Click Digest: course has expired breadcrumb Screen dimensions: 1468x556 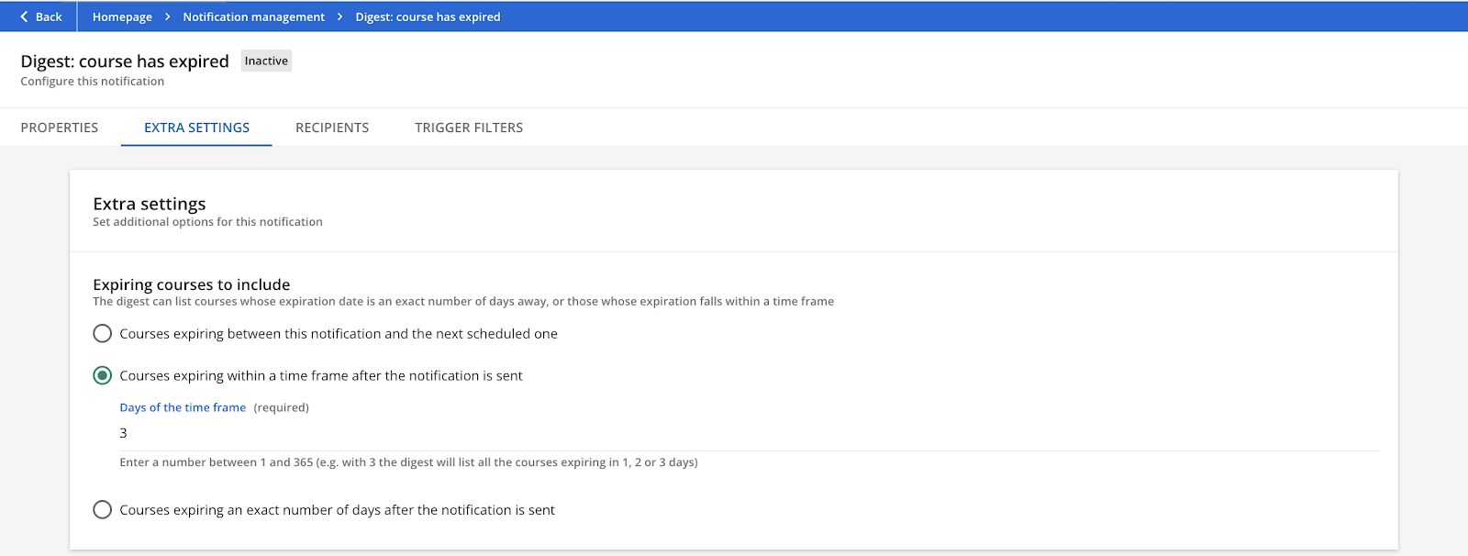428,17
